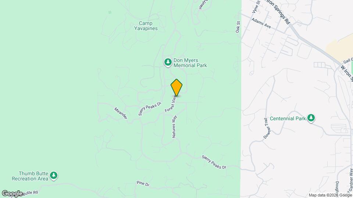This screenshot has height=198, width=353.
Task: Select the Vyne St street label
Action: click(x=256, y=7)
